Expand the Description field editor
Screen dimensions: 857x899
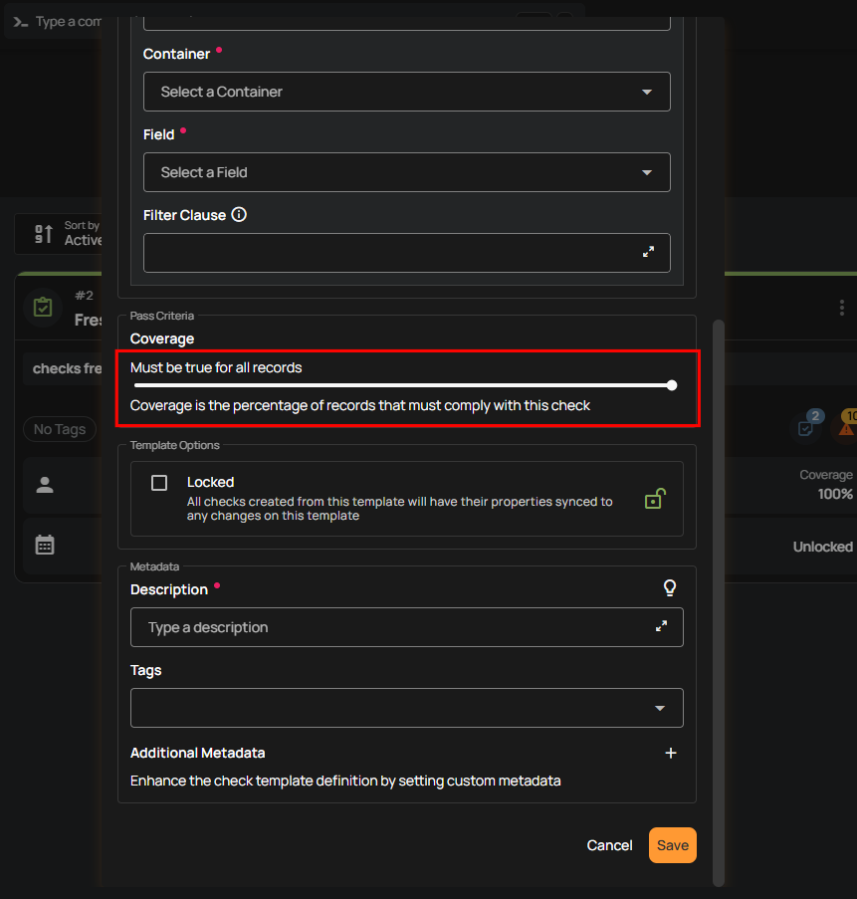tap(661, 627)
